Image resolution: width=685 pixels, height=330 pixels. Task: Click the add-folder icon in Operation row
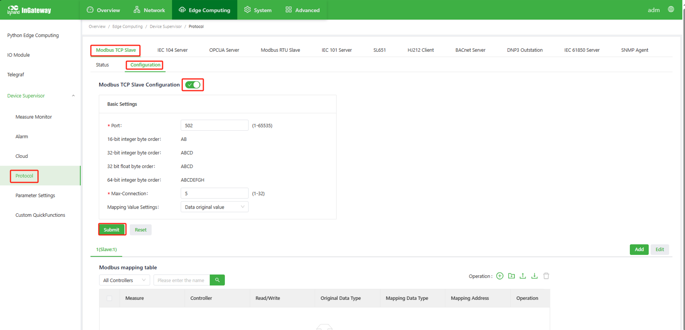pyautogui.click(x=511, y=276)
